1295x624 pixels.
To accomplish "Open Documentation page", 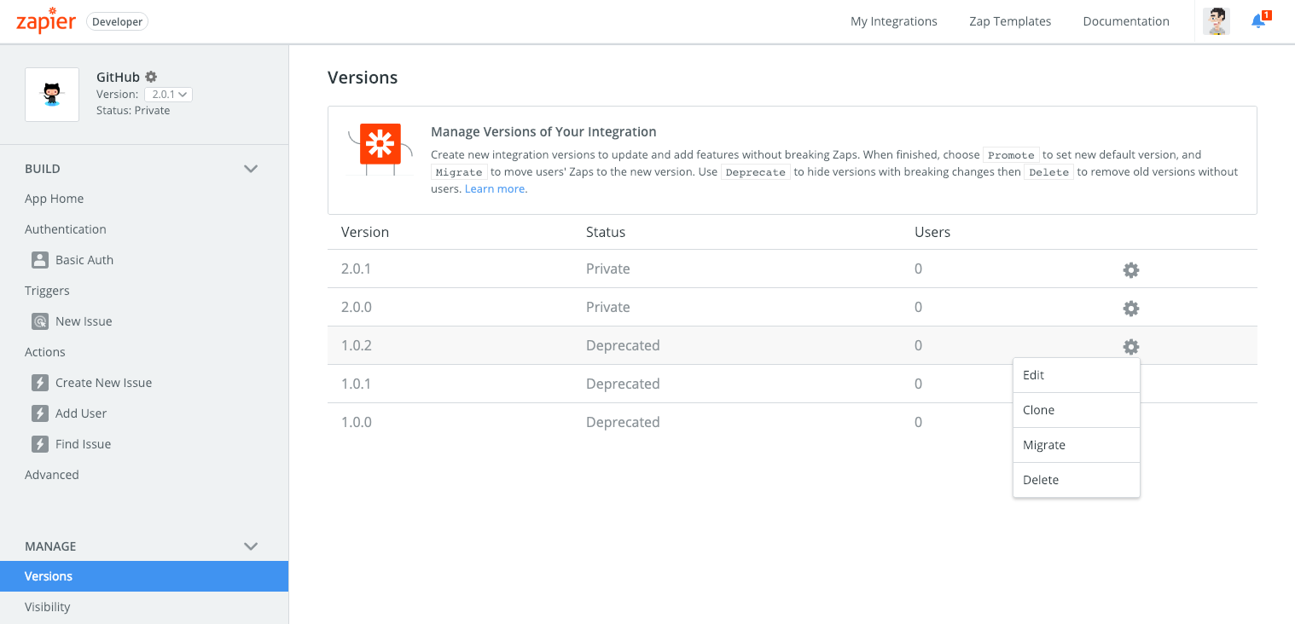I will tap(1126, 21).
